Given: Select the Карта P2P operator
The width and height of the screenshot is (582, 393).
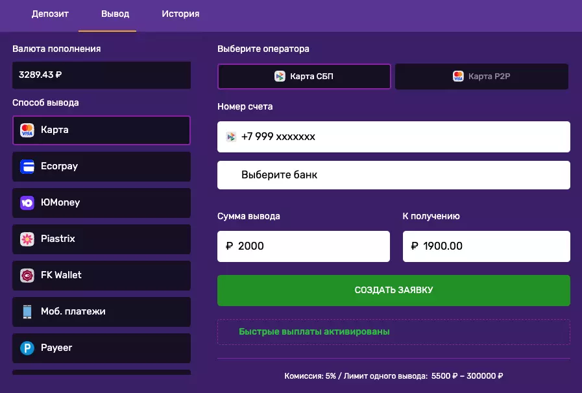Looking at the screenshot, I should pos(481,77).
